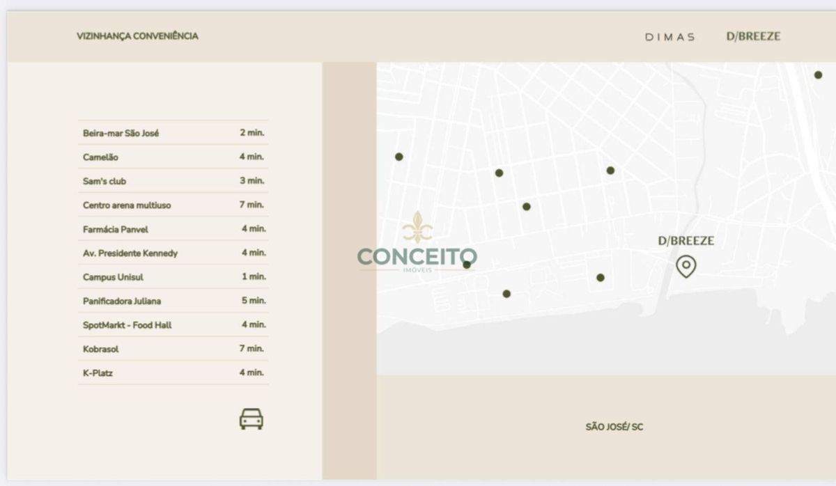Click the DIMAS logo in header
The height and width of the screenshot is (486, 836).
pyautogui.click(x=670, y=37)
